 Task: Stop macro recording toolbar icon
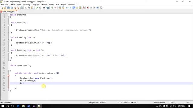[91, 7]
